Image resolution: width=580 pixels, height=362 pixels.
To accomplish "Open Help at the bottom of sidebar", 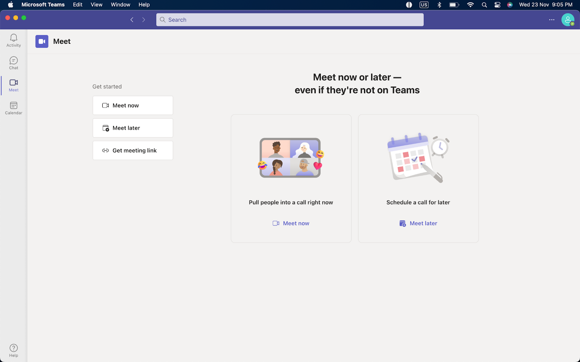I will click(13, 350).
